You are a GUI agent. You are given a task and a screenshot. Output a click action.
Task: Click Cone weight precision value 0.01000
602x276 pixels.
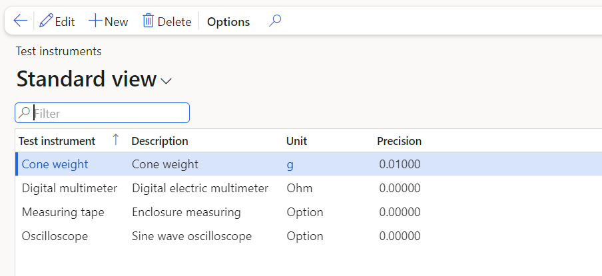point(400,164)
